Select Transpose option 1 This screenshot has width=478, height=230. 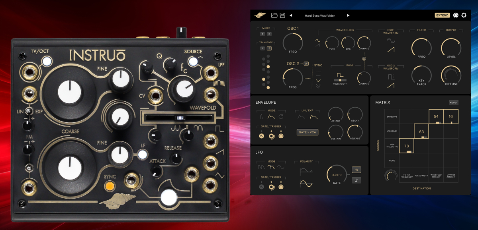[x=263, y=48]
